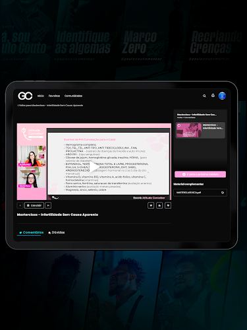Like the lesson with thumbs up
This screenshot has height=330, width=247.
click(159, 205)
